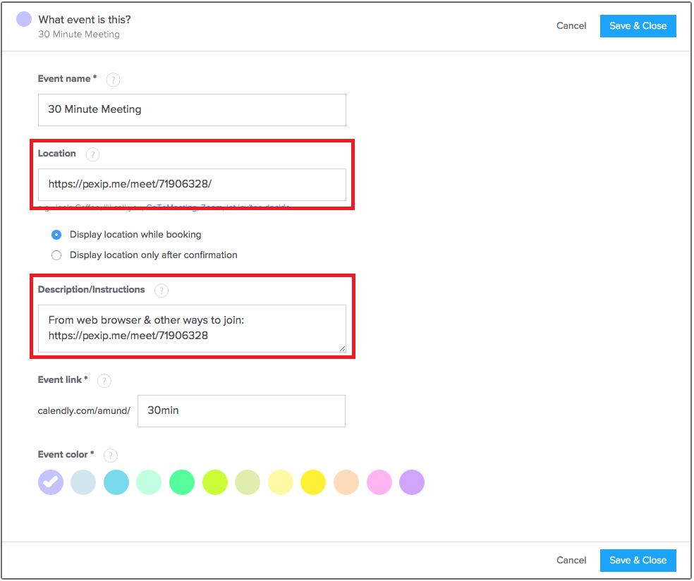Click the purple event circle in the header
Viewport: 694px width, 581px height.
(24, 19)
